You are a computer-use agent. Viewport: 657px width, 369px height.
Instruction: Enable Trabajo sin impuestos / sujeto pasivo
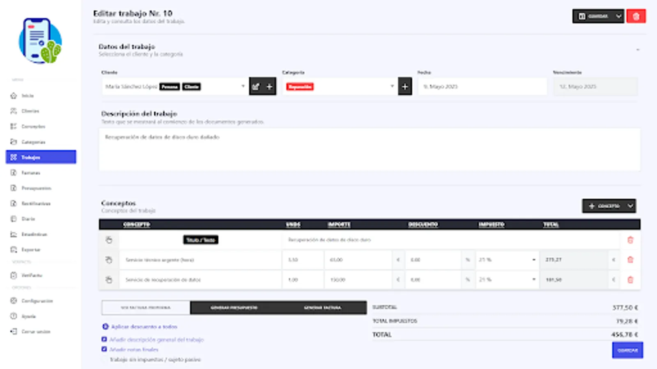coord(104,360)
